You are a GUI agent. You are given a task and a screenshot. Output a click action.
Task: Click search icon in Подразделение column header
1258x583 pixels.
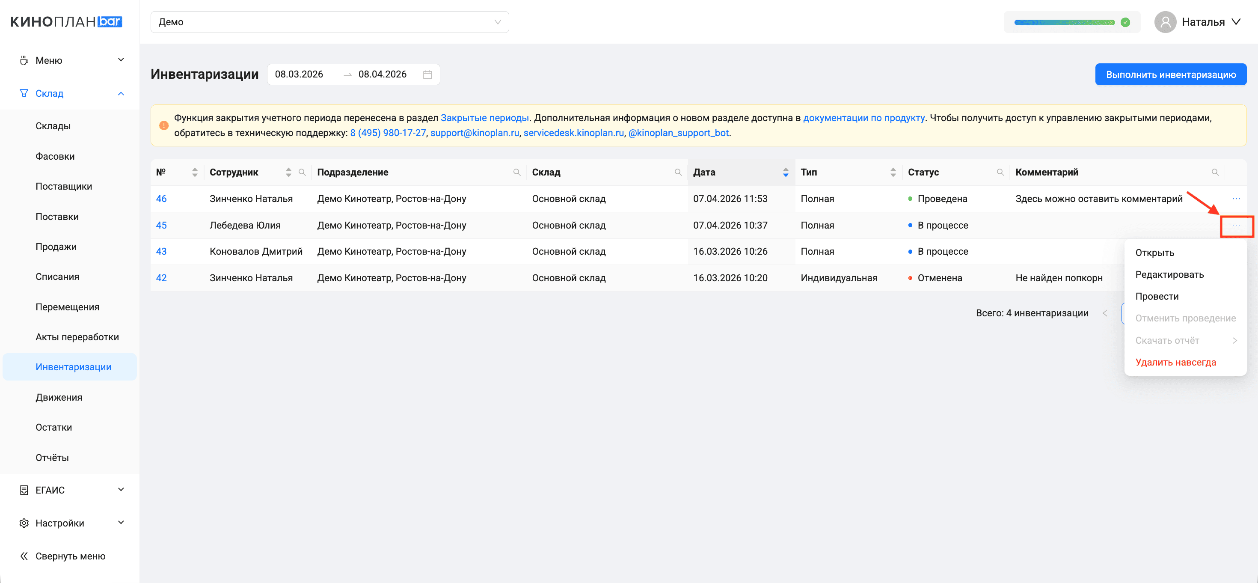point(517,172)
